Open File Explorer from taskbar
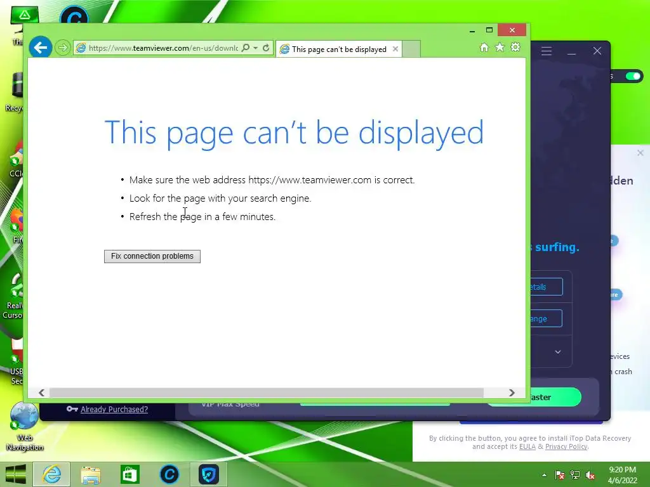The height and width of the screenshot is (487, 650). coord(90,474)
